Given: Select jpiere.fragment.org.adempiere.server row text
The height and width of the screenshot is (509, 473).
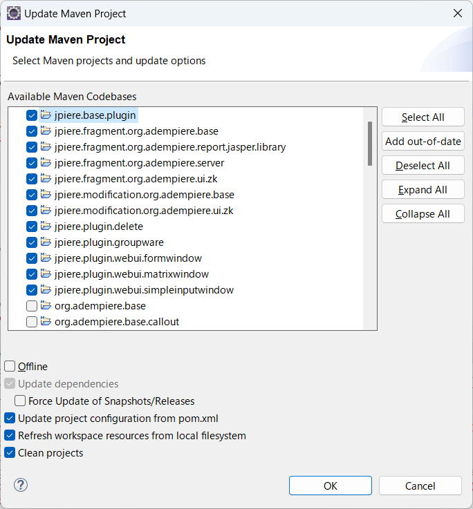Looking at the screenshot, I should tap(139, 163).
